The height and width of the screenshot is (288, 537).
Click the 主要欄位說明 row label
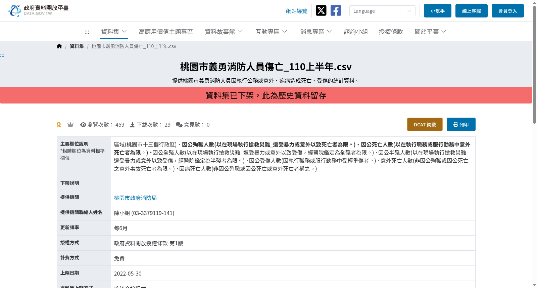click(75, 144)
